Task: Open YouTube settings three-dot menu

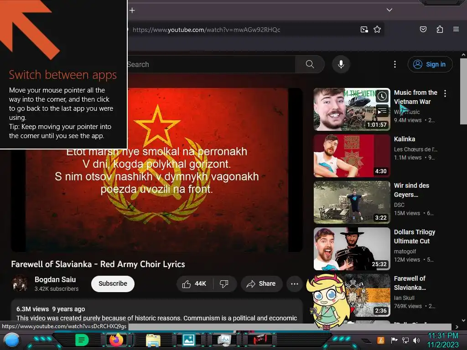Action: click(395, 64)
